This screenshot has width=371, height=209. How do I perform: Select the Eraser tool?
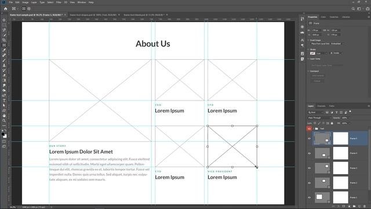pos(4,75)
